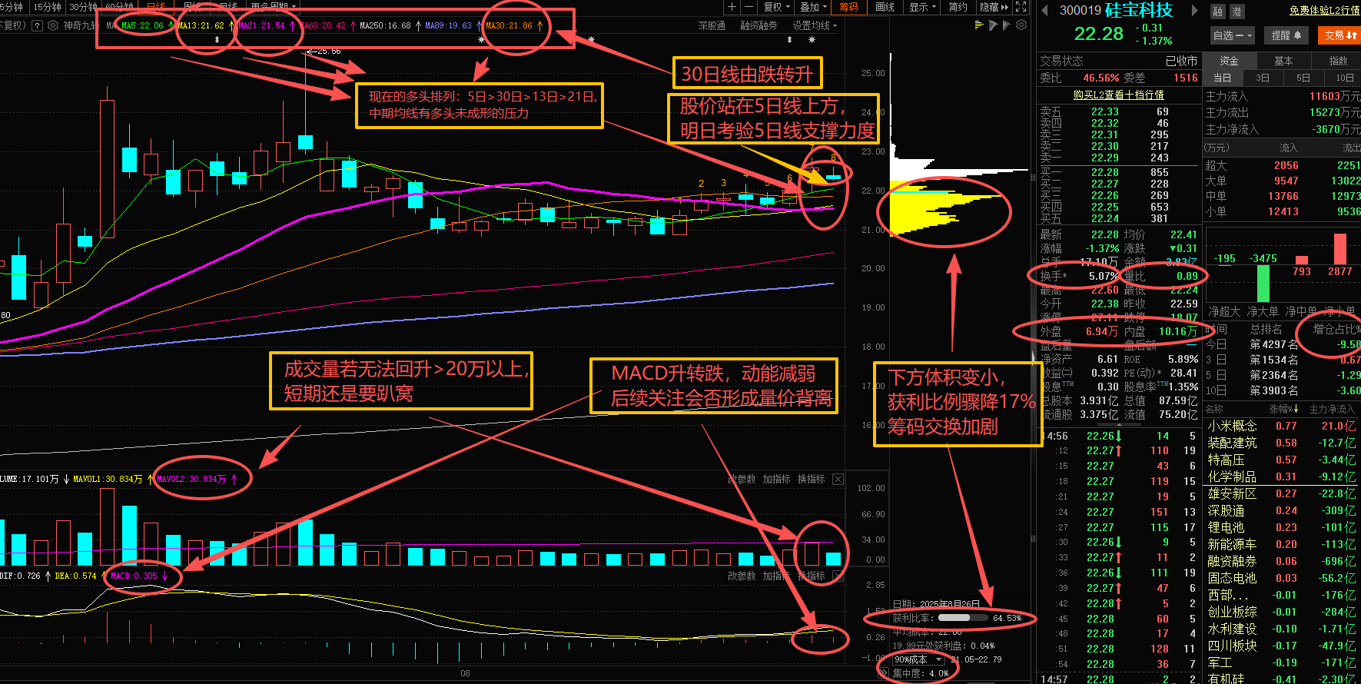Close the volume indicator panel
Viewport: 1361px width, 684px height.
[838, 479]
